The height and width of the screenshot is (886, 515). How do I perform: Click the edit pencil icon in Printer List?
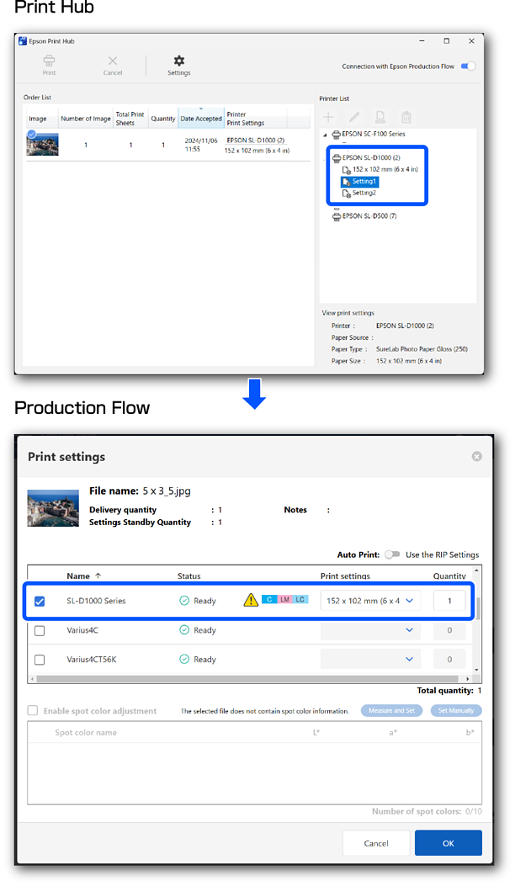(354, 118)
